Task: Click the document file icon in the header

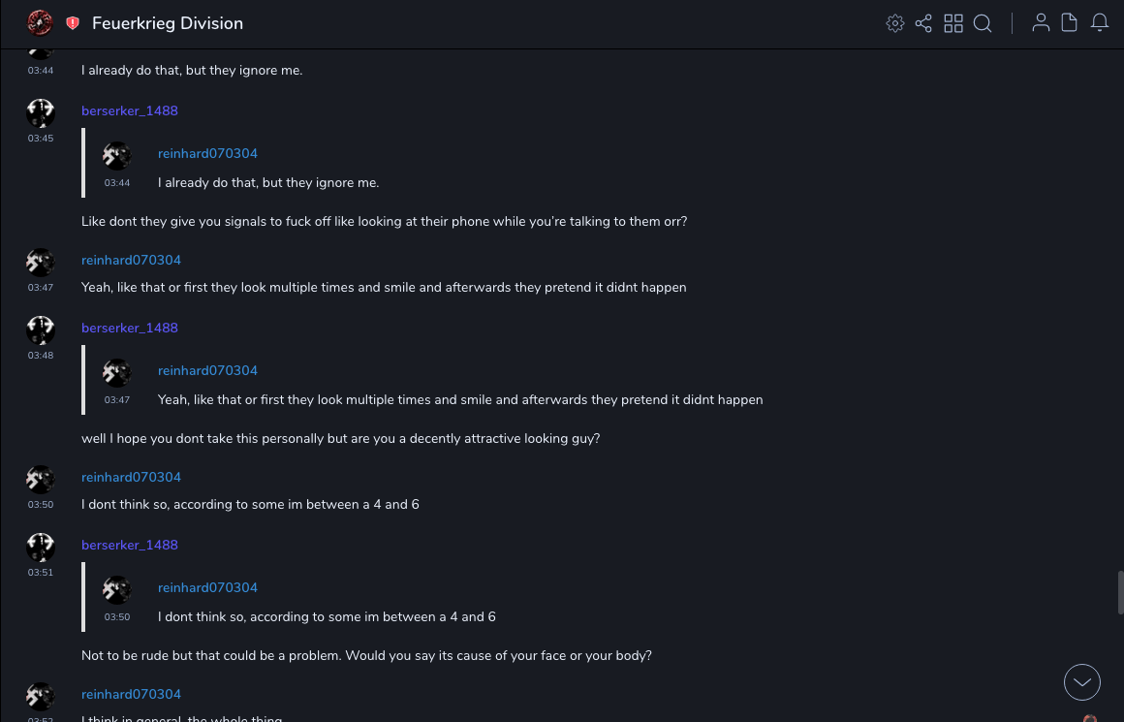Action: point(1070,23)
